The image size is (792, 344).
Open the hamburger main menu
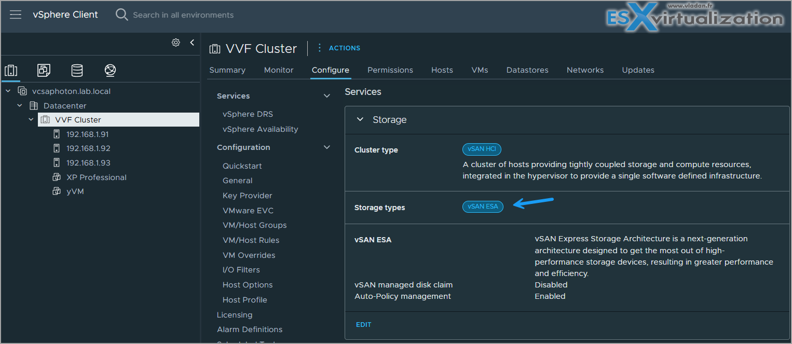click(16, 15)
